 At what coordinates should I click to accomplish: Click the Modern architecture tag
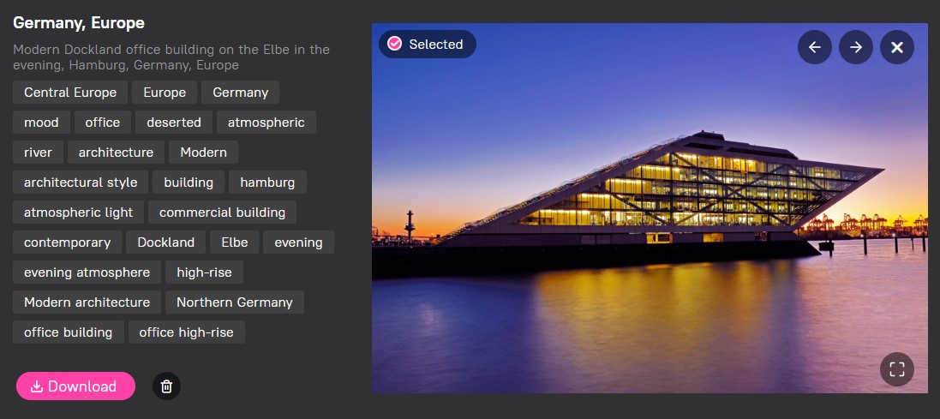tap(87, 302)
